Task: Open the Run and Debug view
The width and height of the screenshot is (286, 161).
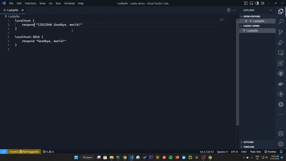Action: (x=281, y=42)
